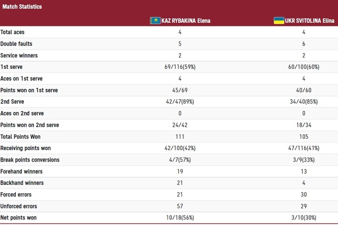Screen dimensions: 338x225
Task: Select the Net points won row label
Action: pos(18,218)
